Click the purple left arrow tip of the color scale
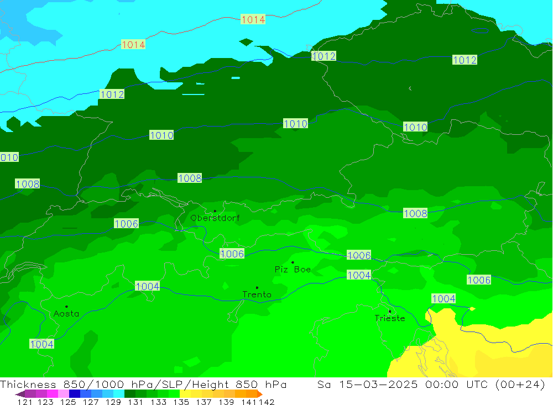553x405 pixels. point(20,394)
